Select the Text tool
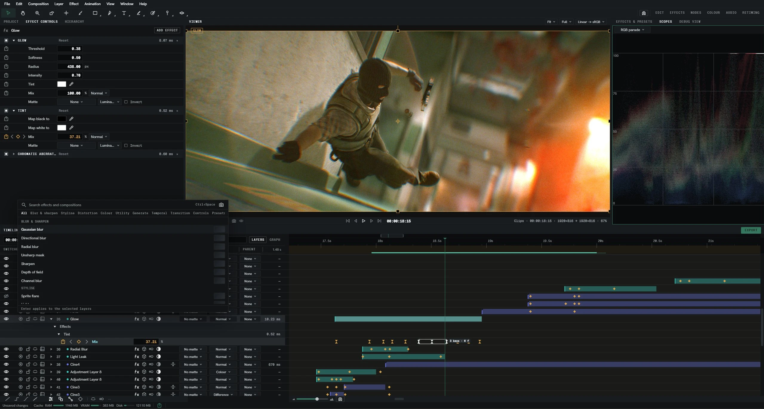The image size is (764, 409). point(124,13)
